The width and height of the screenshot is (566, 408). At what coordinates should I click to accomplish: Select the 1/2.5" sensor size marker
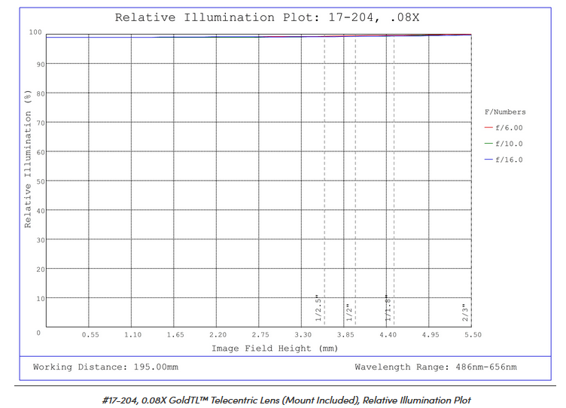[x=318, y=309]
